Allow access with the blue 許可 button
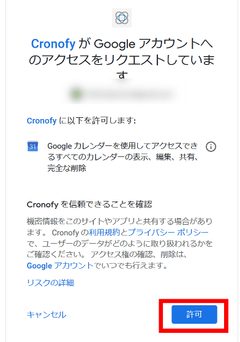 tap(194, 315)
